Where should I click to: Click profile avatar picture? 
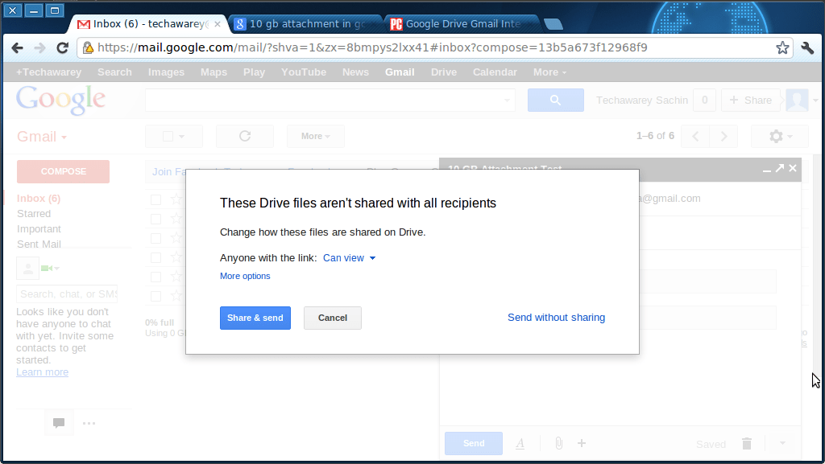pos(797,100)
